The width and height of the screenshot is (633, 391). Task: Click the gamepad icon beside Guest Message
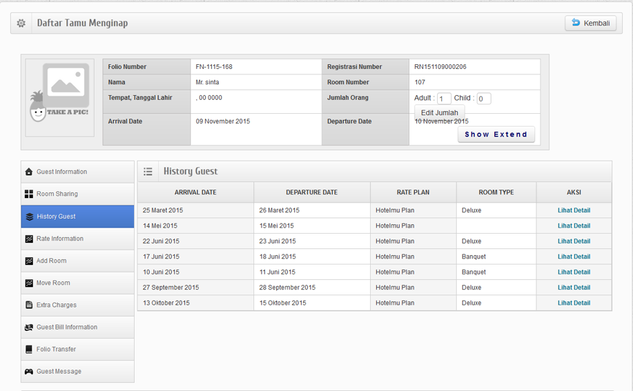pos(29,372)
